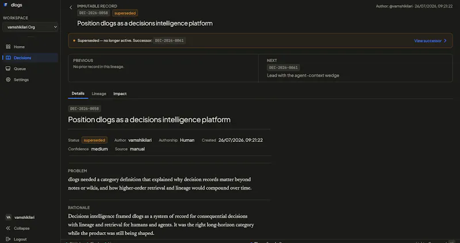460x243 pixels.
Task: Click the Settings gear icon
Action: (x=8, y=79)
